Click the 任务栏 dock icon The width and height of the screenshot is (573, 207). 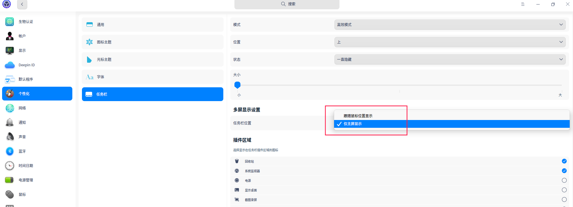pyautogui.click(x=89, y=94)
